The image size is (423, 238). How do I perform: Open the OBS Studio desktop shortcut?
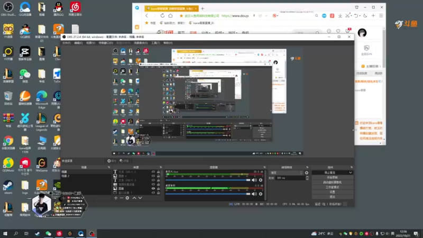[x=8, y=8]
